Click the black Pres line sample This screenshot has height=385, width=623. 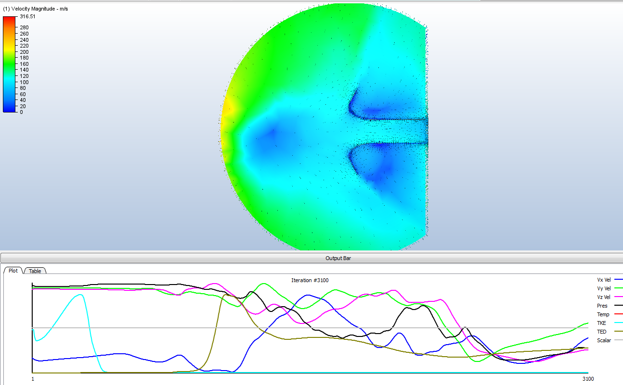(x=619, y=305)
